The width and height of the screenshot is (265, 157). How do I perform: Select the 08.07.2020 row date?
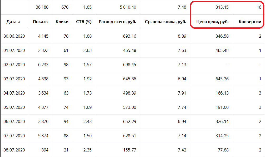click(14, 150)
